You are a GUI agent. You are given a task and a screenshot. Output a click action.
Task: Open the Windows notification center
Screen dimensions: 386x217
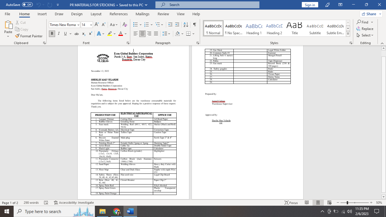coord(376,211)
